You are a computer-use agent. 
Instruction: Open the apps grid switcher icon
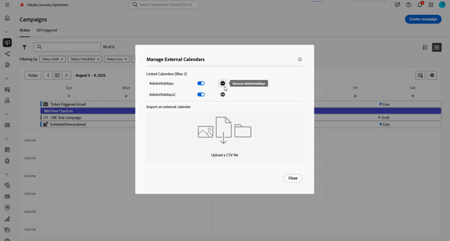pyautogui.click(x=431, y=5)
